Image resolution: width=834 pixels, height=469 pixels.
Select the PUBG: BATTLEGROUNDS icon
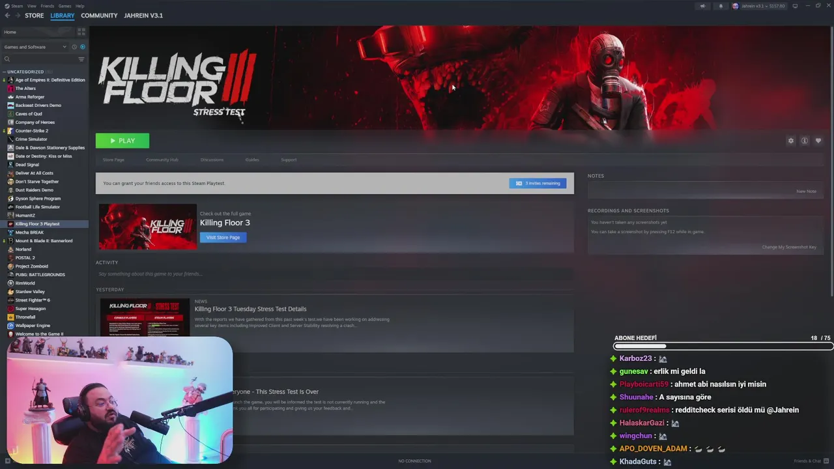10,275
